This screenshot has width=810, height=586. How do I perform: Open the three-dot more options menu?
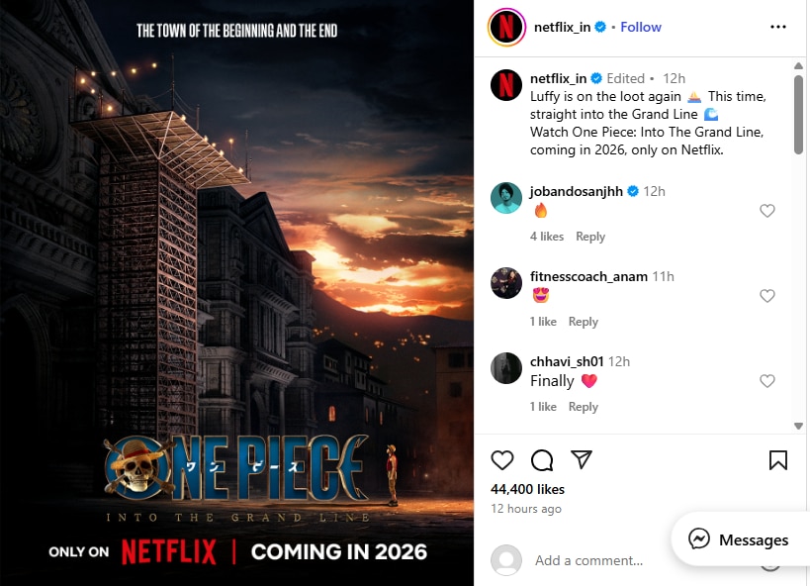click(x=778, y=27)
